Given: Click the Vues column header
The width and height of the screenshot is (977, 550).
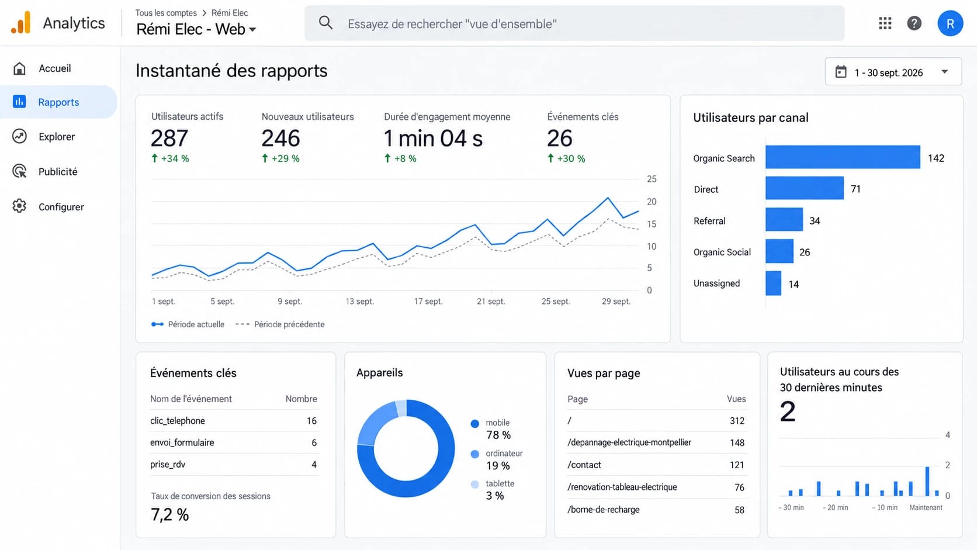Looking at the screenshot, I should point(736,399).
